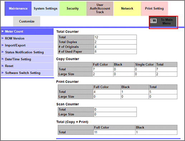This screenshot has width=185, height=141.
Task: Open the Print Setting tab
Action: 154,9
